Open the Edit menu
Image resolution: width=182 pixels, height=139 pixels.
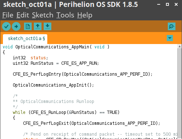coord(23,15)
